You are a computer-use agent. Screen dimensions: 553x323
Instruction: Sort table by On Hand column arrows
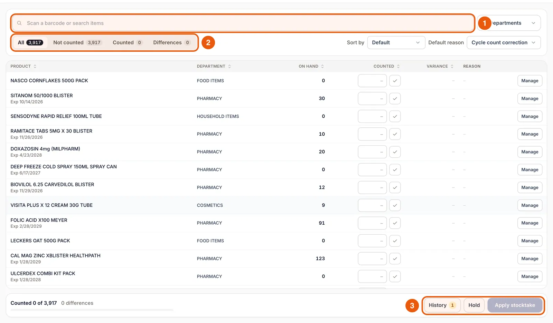coord(322,66)
